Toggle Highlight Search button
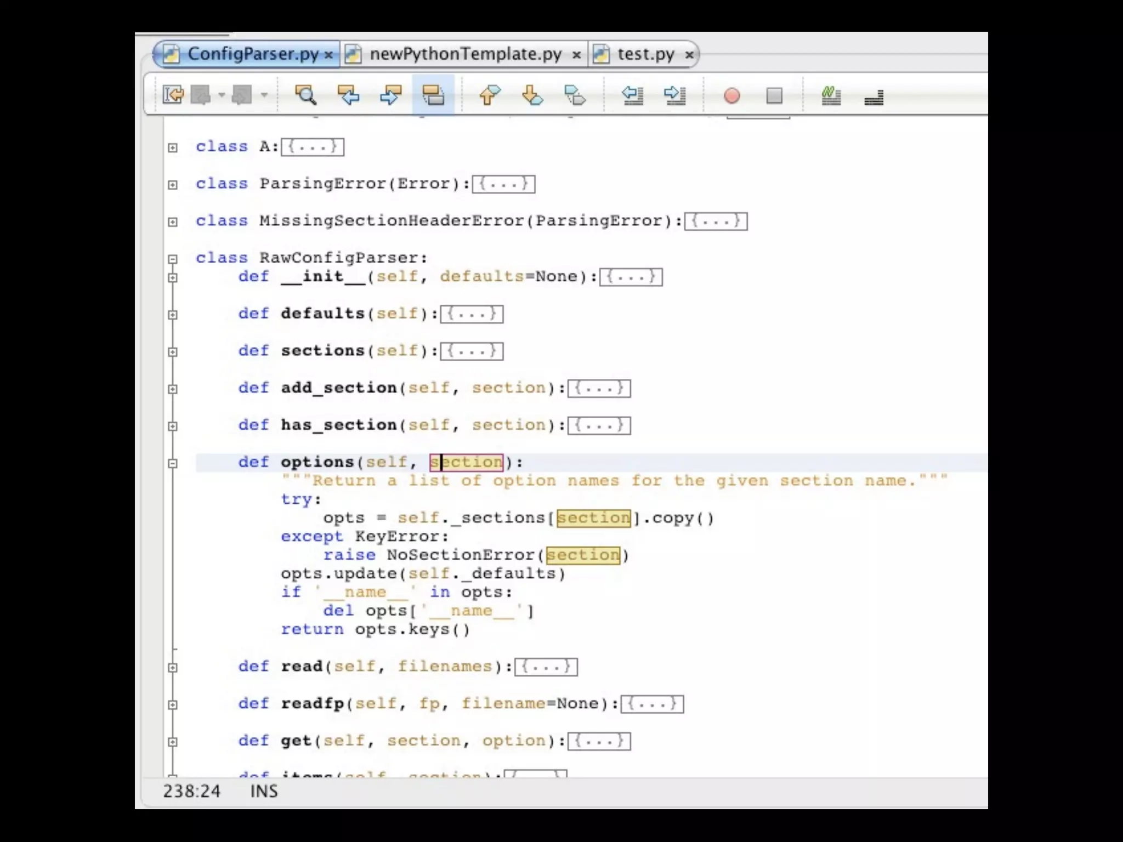This screenshot has width=1123, height=842. pyautogui.click(x=433, y=95)
